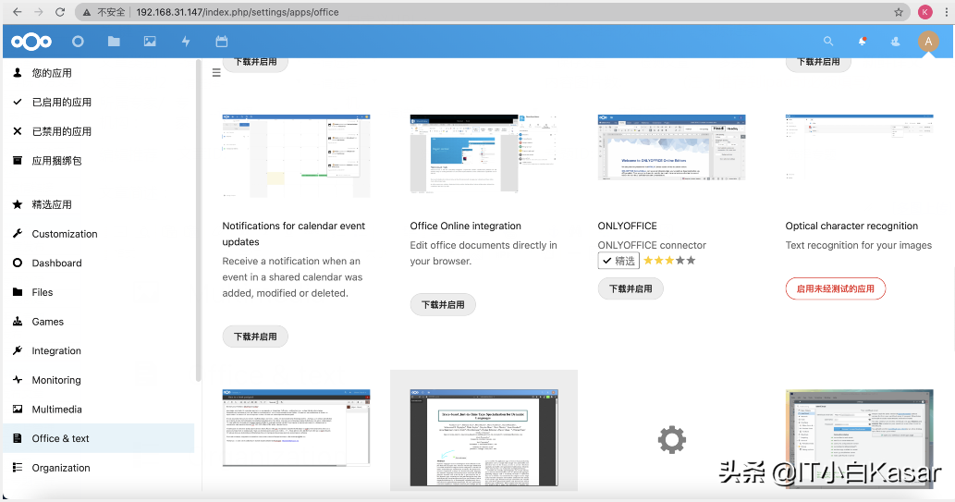This screenshot has width=955, height=502.
Task: Open Games category
Action: tap(99, 322)
